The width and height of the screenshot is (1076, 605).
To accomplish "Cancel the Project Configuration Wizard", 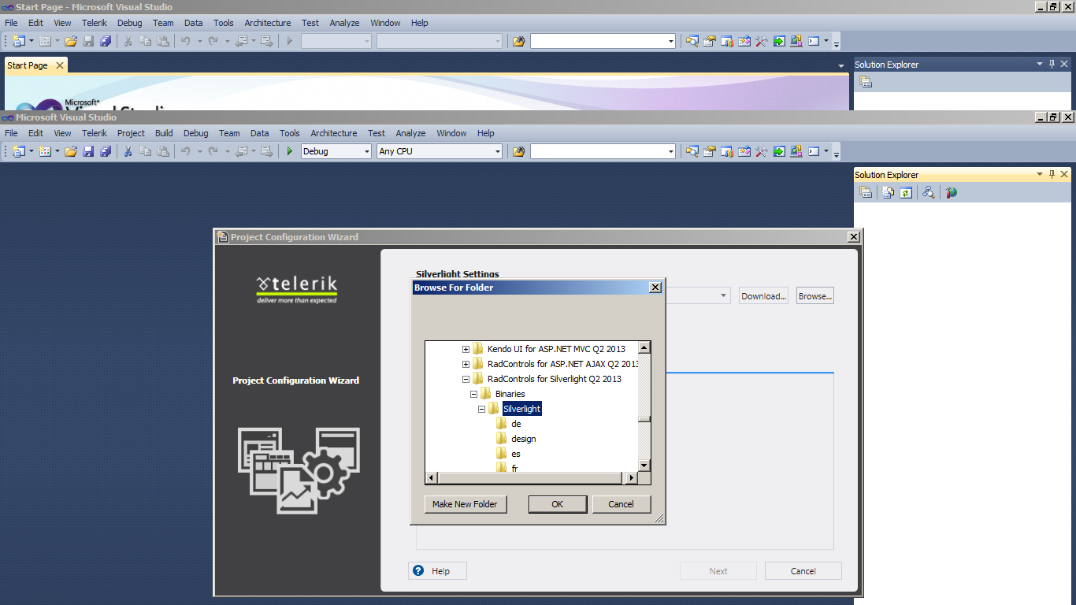I will tap(803, 571).
